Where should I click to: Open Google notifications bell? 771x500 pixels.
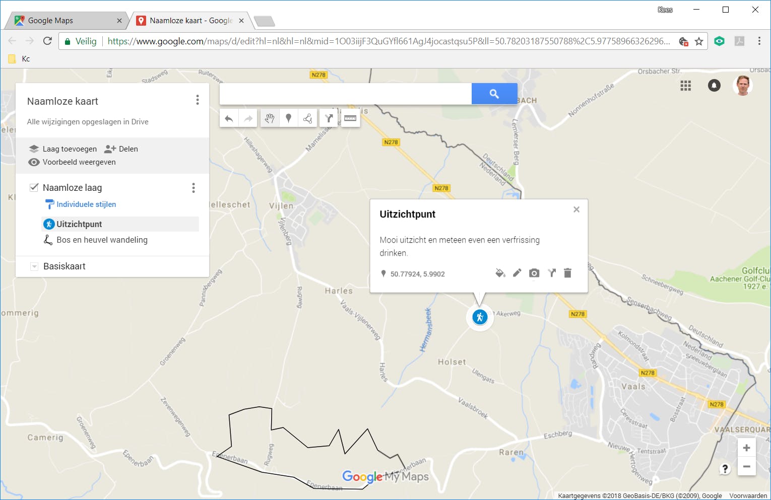coord(714,86)
